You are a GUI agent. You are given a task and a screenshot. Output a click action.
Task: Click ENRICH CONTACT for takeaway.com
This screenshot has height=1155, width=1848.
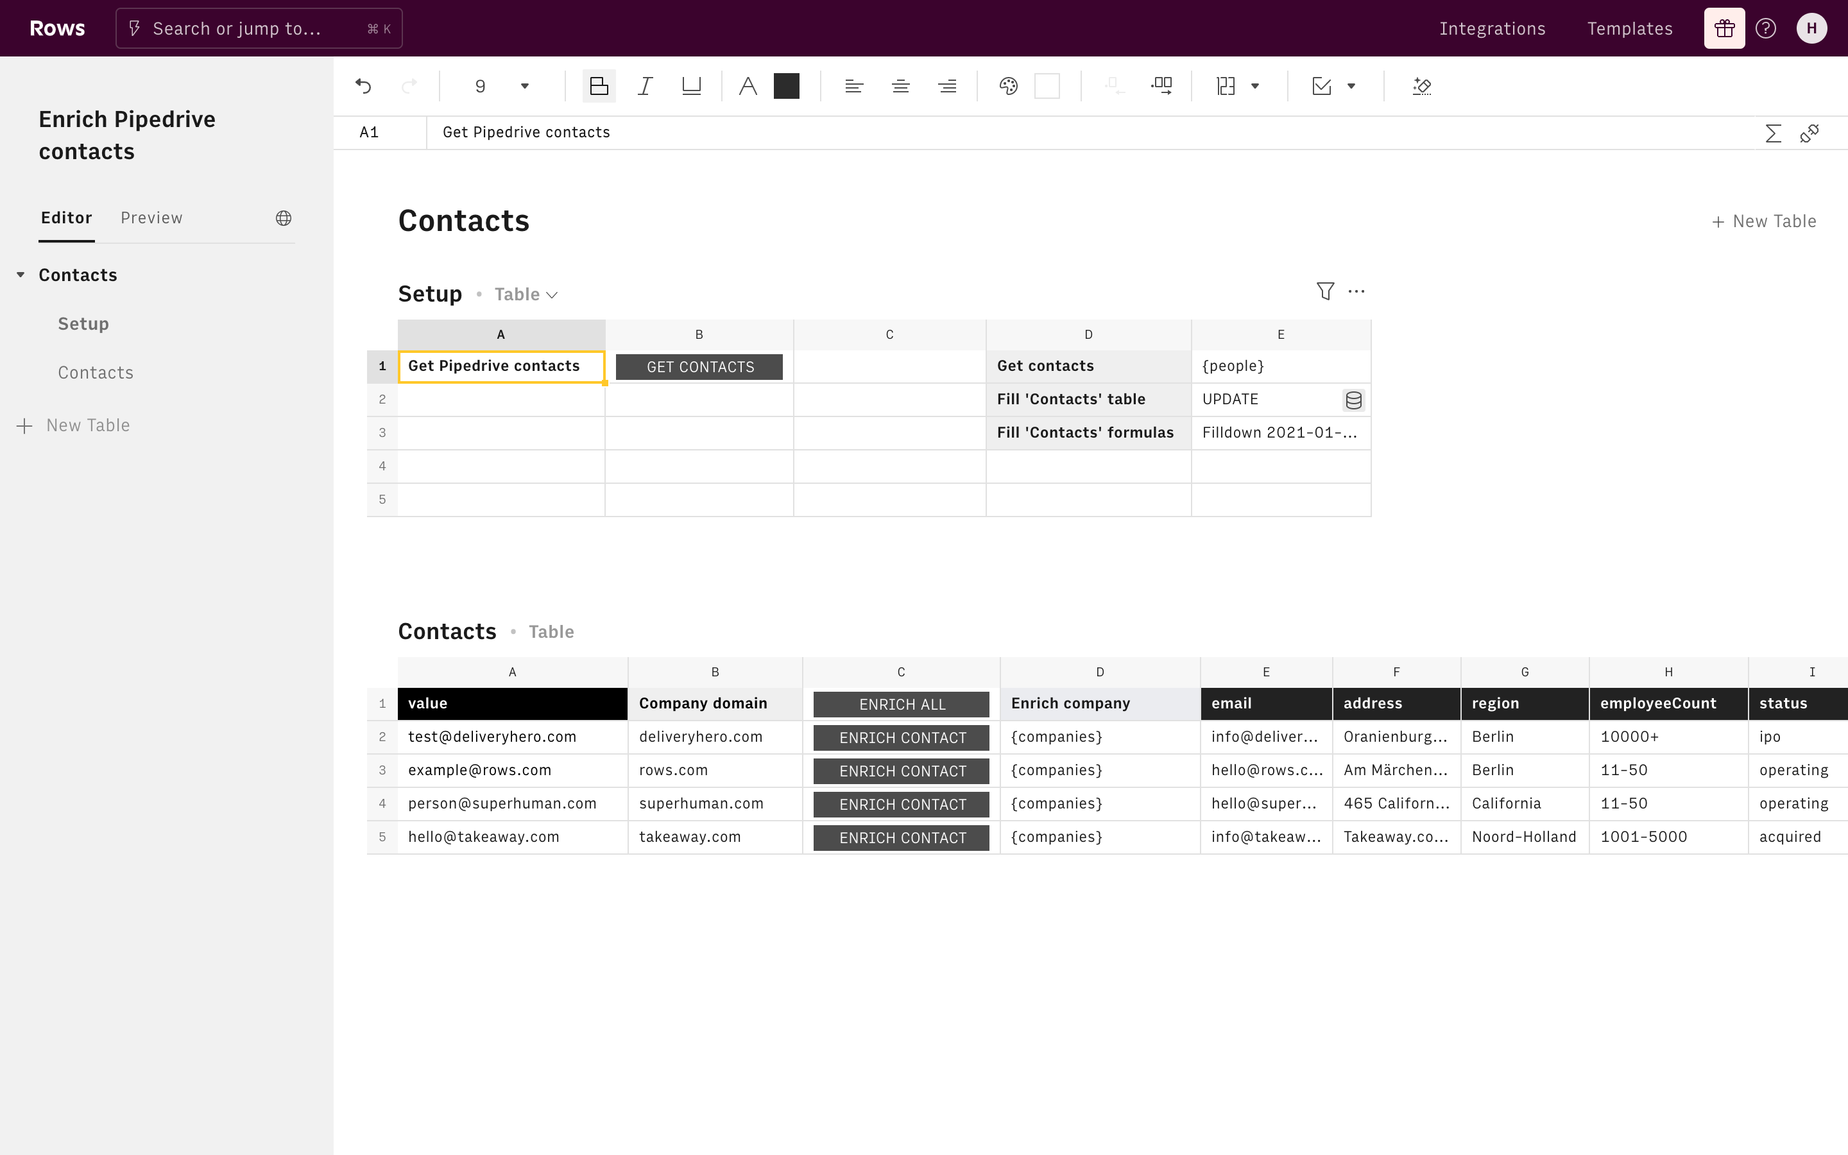click(901, 838)
